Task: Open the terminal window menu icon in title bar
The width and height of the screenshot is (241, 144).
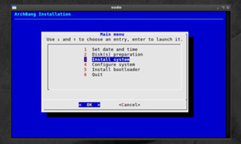Action: point(14,8)
